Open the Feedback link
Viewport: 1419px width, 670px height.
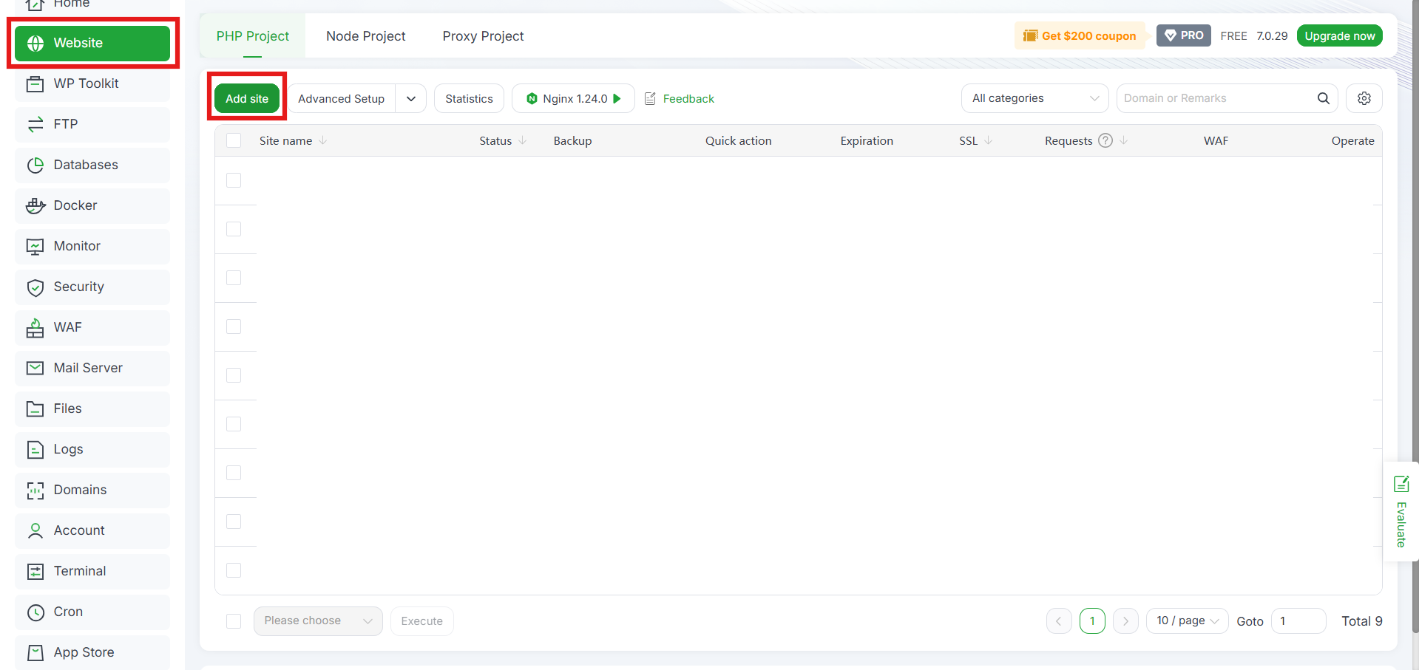[688, 99]
